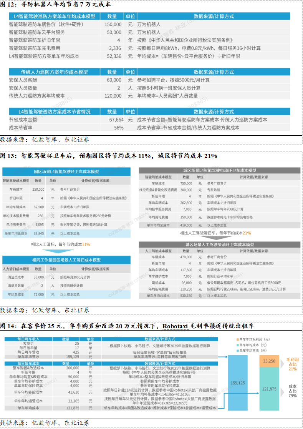Click the 成本节省率 56% cell

click(x=118, y=128)
